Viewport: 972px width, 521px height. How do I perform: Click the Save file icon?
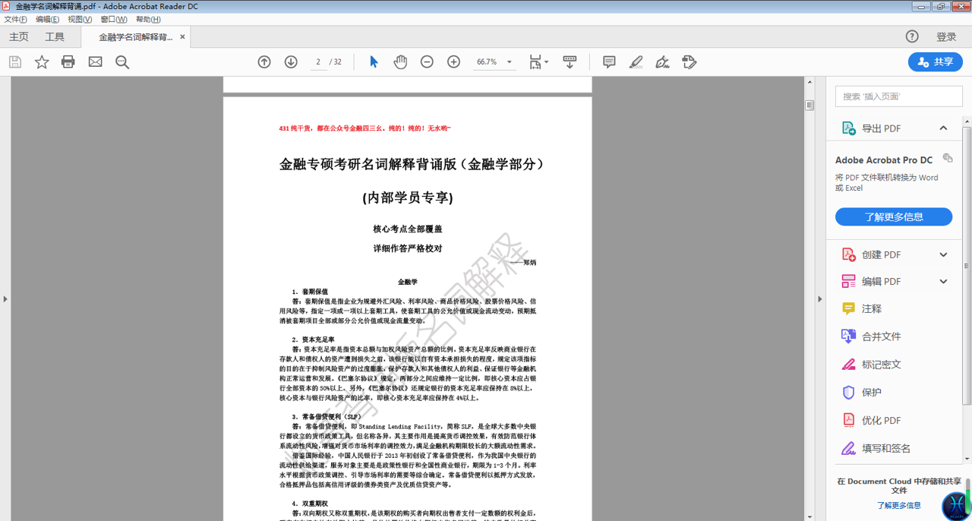point(15,62)
